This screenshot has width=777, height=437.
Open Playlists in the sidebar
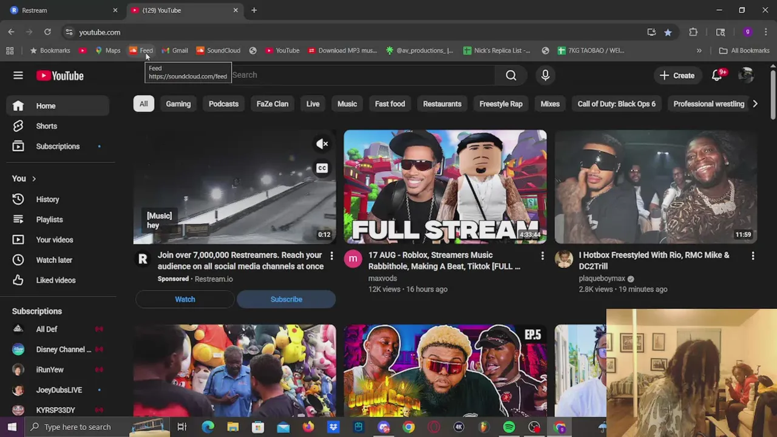[58, 220]
